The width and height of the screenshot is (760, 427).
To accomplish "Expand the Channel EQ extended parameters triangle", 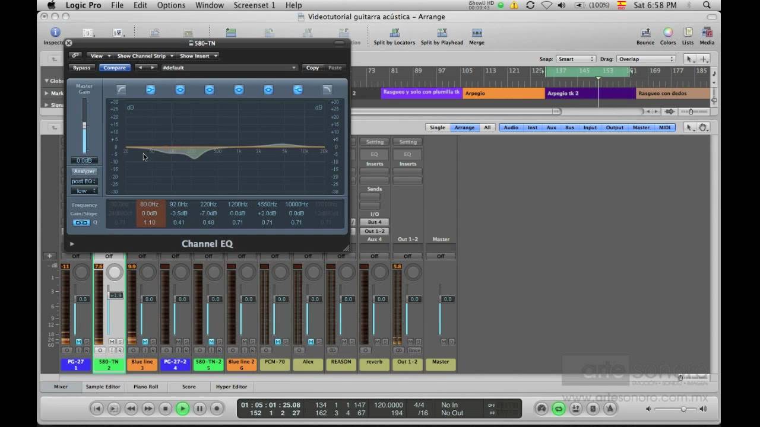I will (72, 244).
